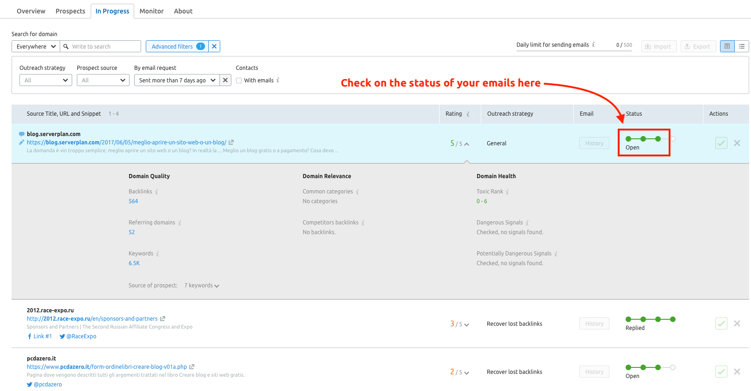Remove the 2012.race-expo.ru prospect with X icon

[x=737, y=323]
